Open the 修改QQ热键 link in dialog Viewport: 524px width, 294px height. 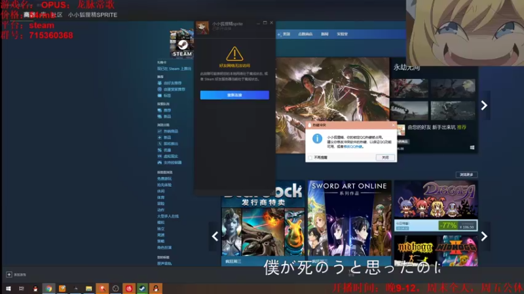tap(352, 146)
